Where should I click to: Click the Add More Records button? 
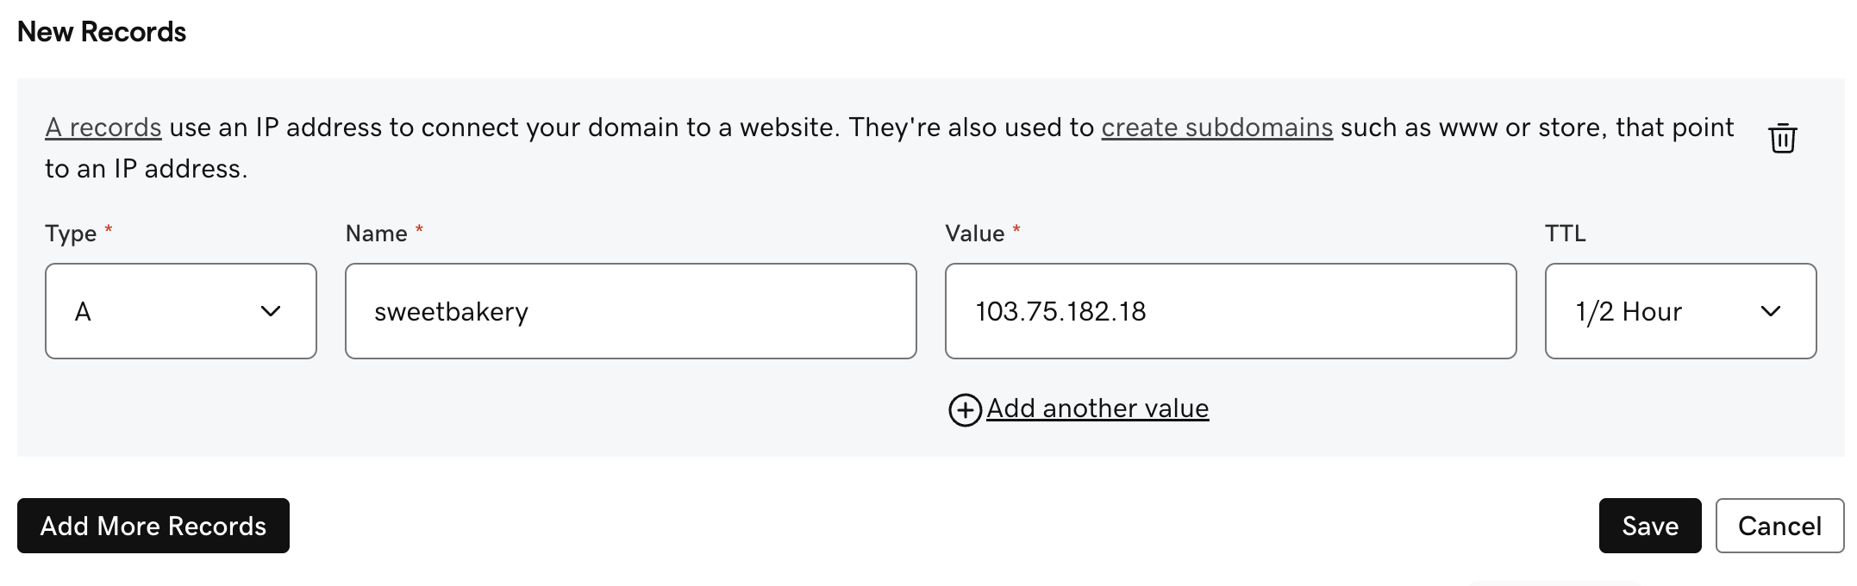click(x=153, y=526)
